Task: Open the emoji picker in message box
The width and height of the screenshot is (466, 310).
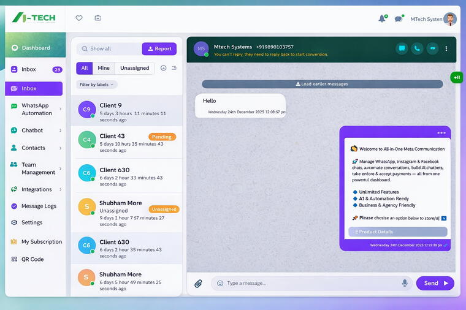Action: click(x=220, y=283)
